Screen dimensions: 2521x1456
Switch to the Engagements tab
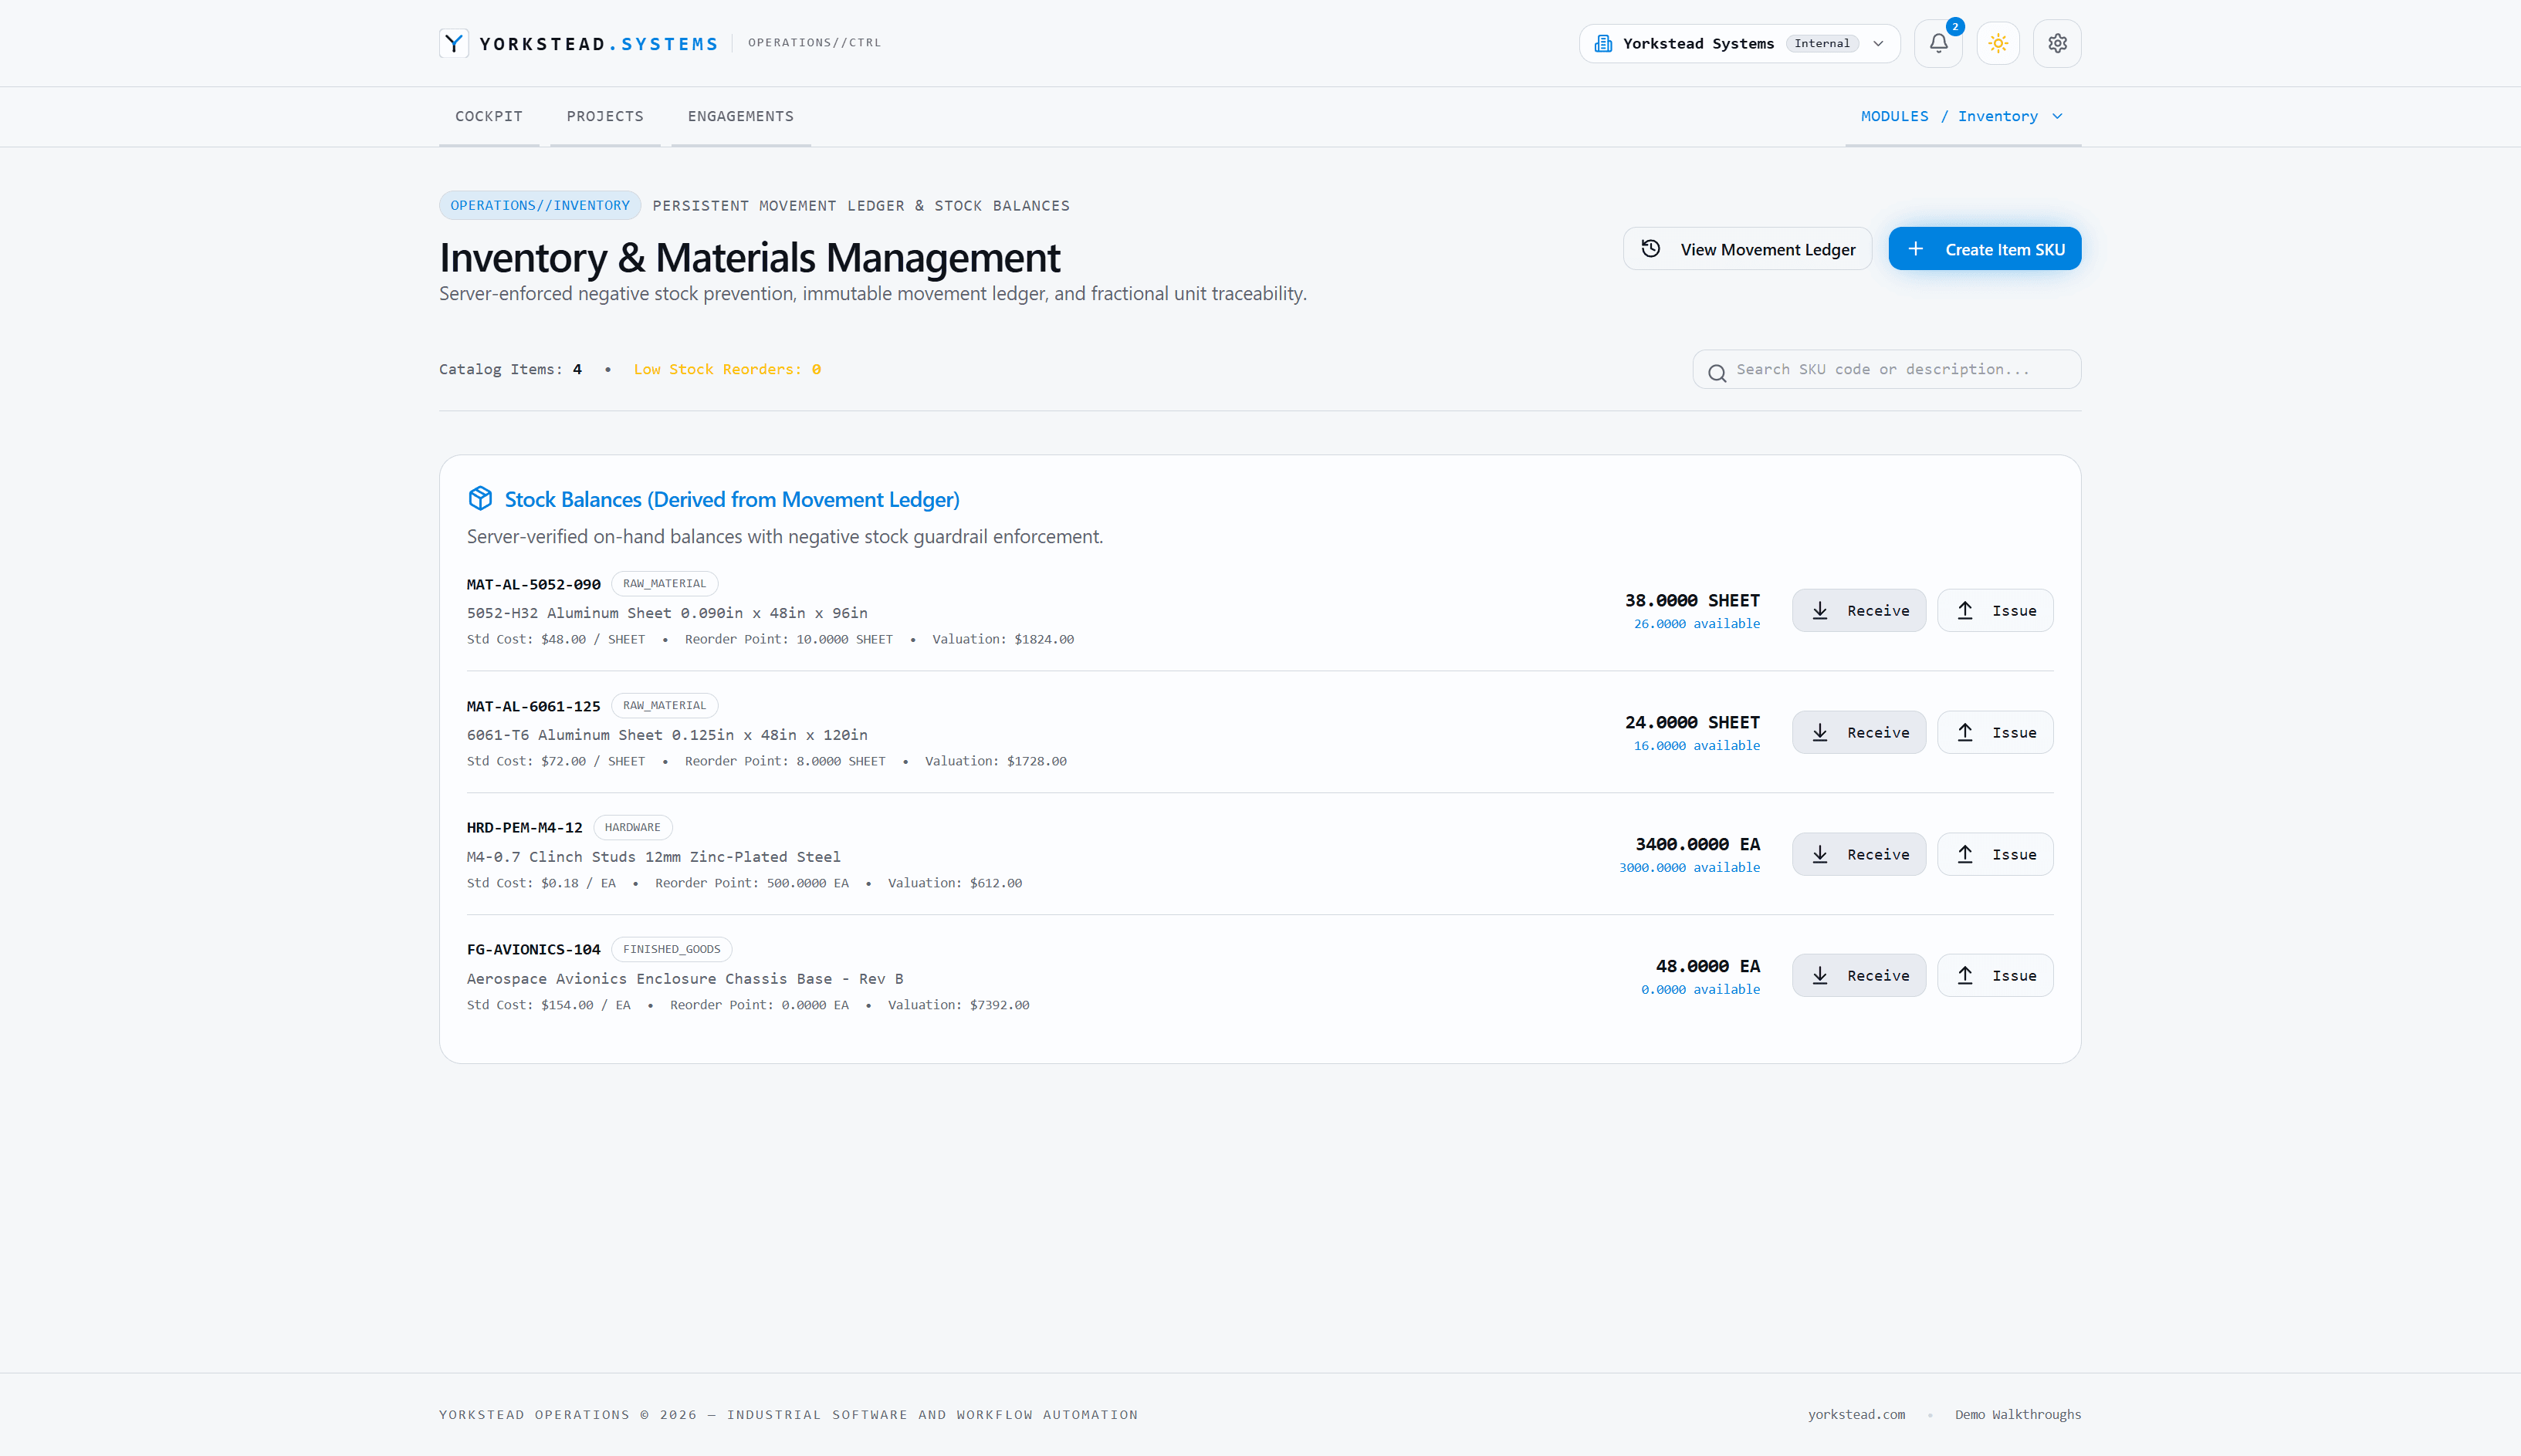740,116
